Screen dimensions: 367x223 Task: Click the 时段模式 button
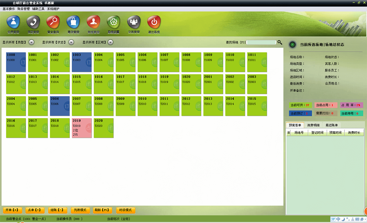(x=126, y=210)
